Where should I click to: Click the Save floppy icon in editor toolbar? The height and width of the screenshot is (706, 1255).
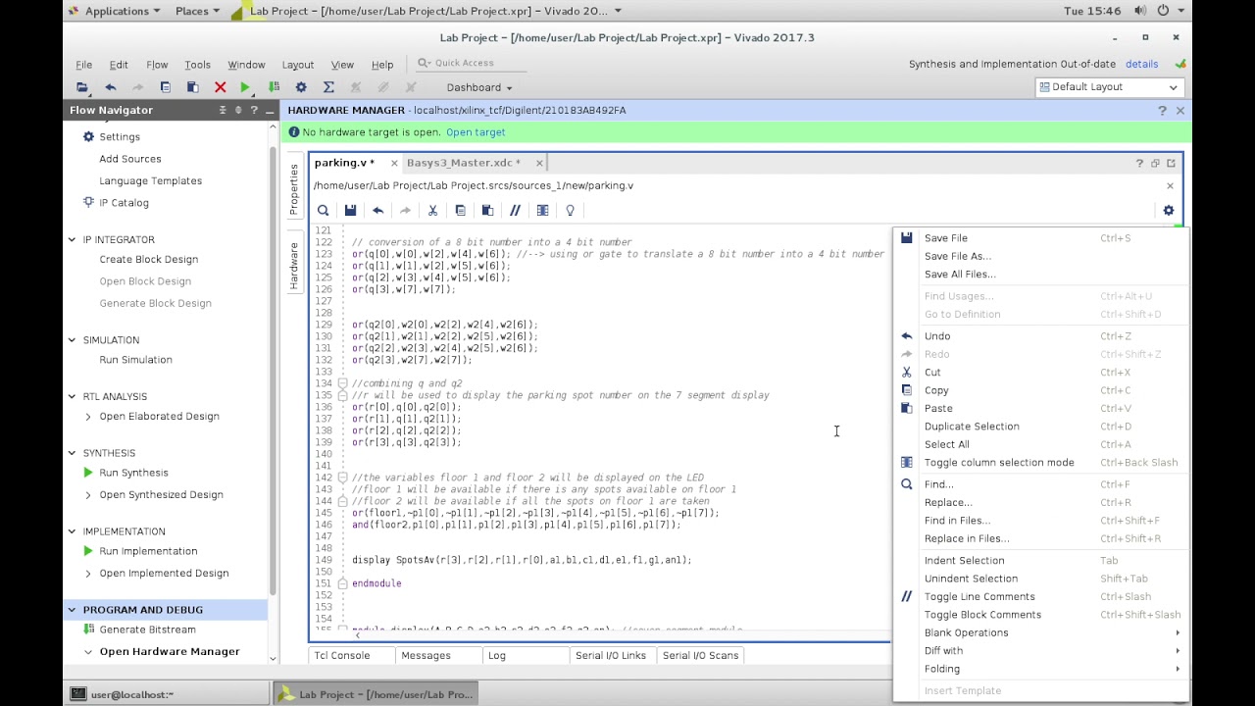click(x=350, y=210)
